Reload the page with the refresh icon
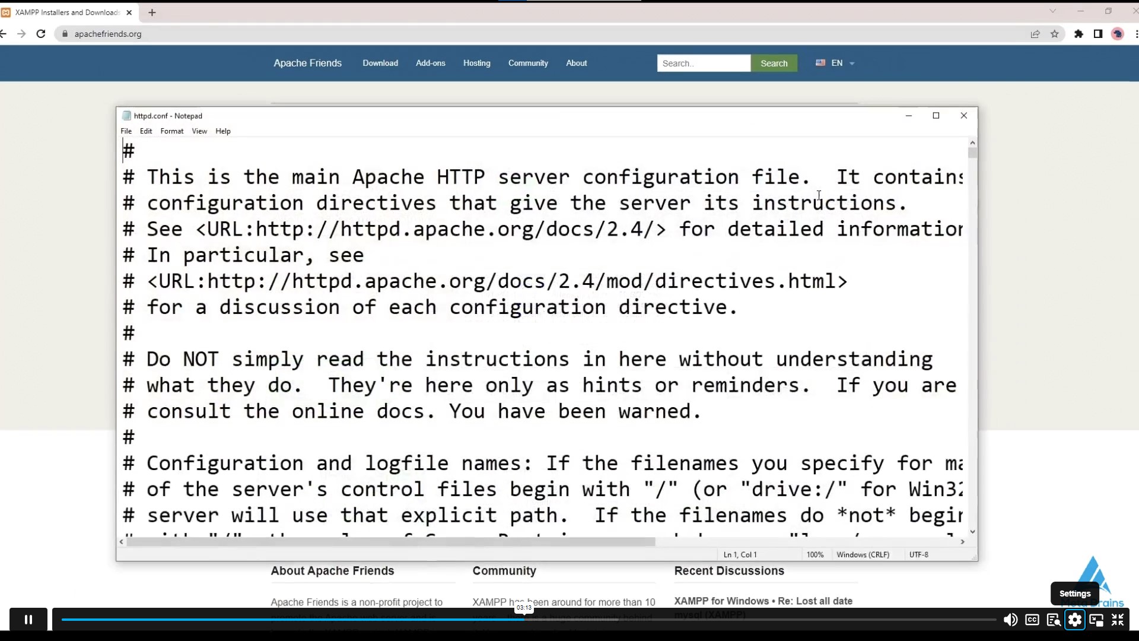The image size is (1139, 641). pyautogui.click(x=41, y=34)
